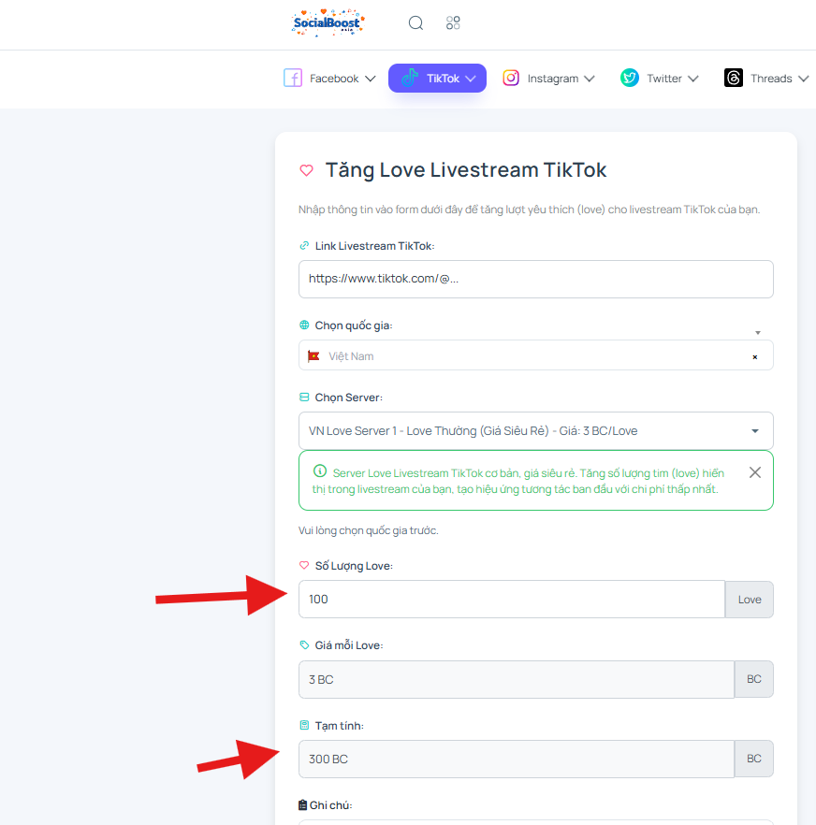
Task: Expand the Facebook menu chevron
Action: (x=371, y=79)
